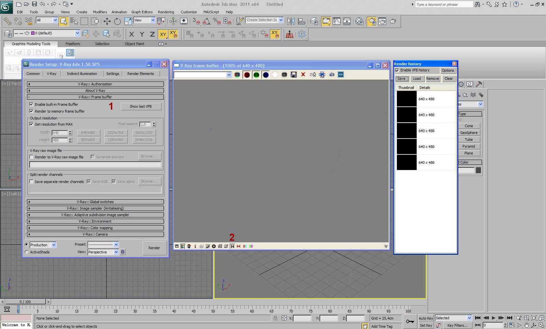Uncheck Enable built-in Frame Buffer
Image resolution: width=546 pixels, height=329 pixels.
31,104
